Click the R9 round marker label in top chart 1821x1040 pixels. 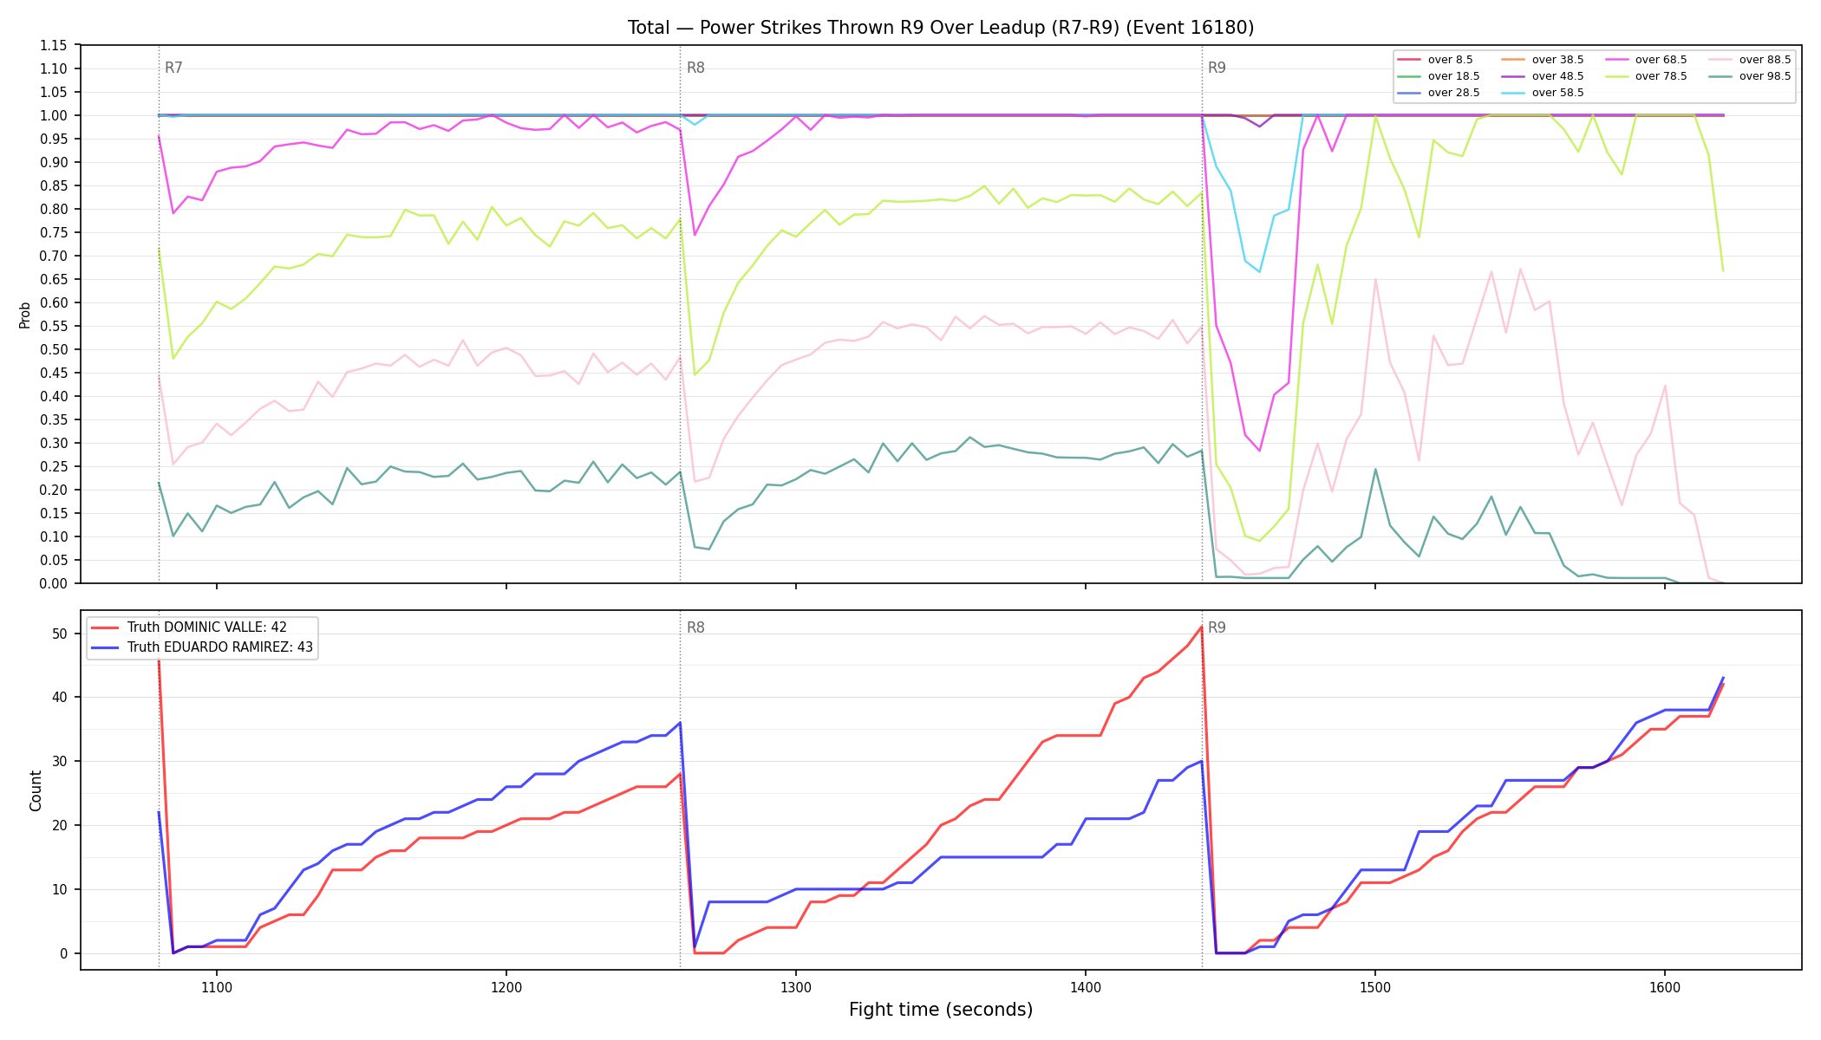click(1217, 68)
